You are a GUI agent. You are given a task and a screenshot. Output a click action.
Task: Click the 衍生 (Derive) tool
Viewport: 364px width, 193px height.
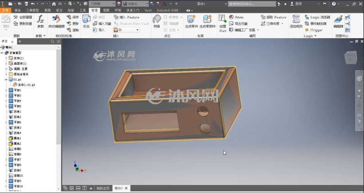point(87,21)
